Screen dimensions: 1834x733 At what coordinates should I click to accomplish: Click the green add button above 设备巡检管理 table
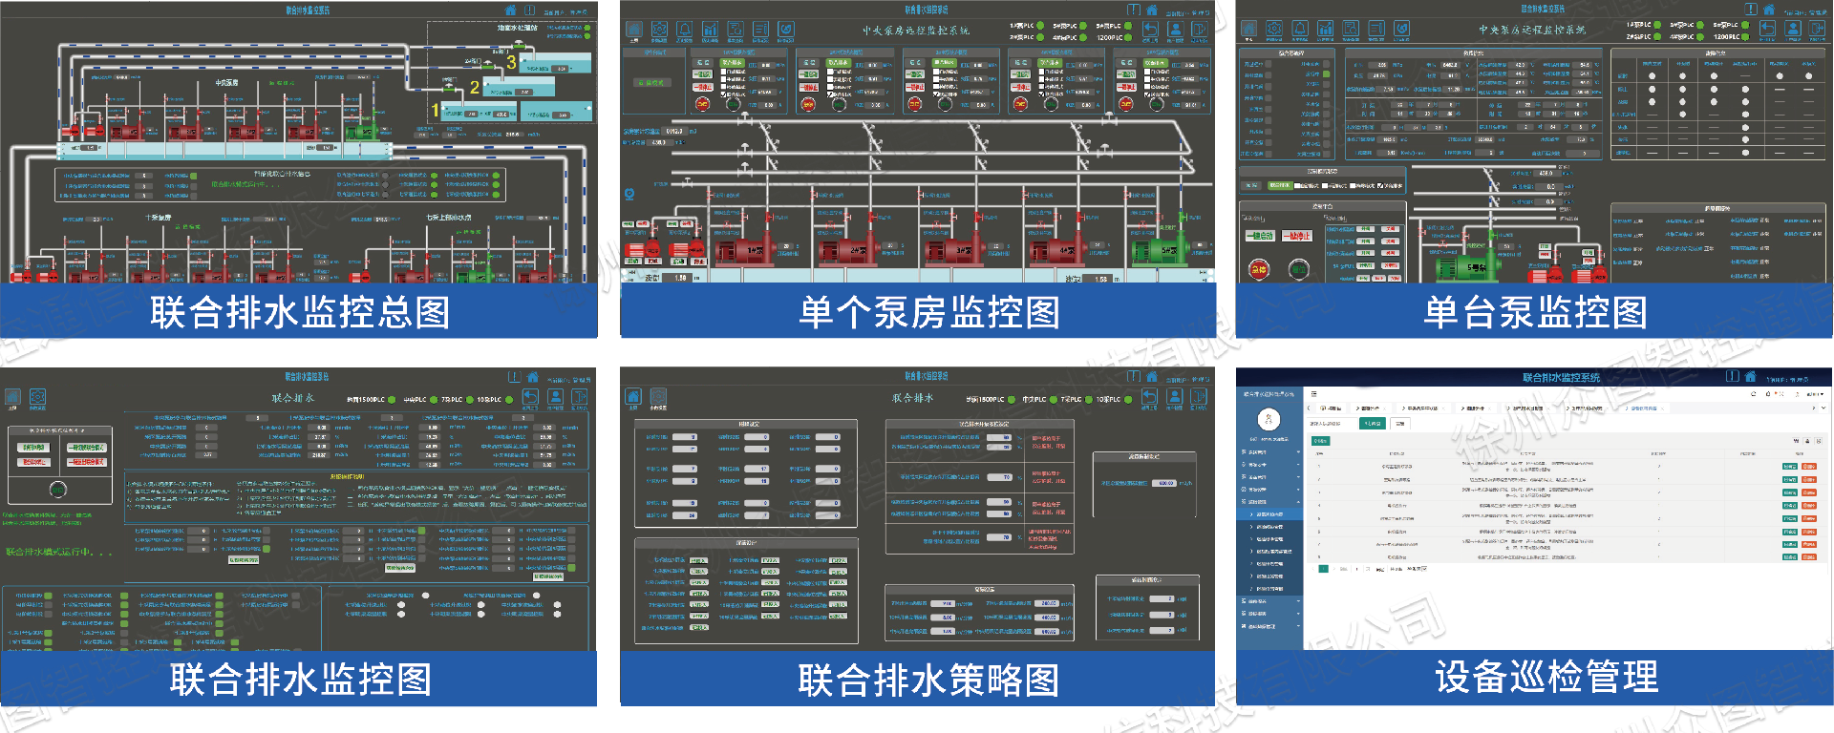point(1320,441)
